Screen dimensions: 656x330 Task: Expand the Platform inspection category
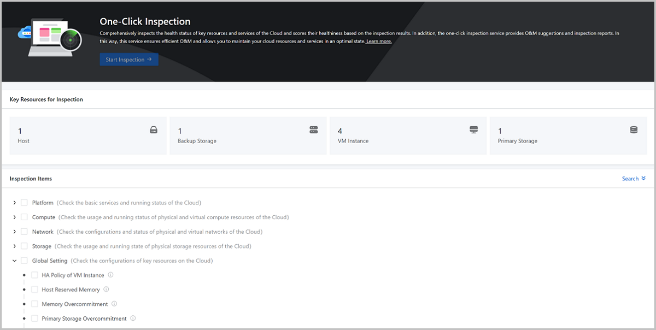pyautogui.click(x=14, y=203)
